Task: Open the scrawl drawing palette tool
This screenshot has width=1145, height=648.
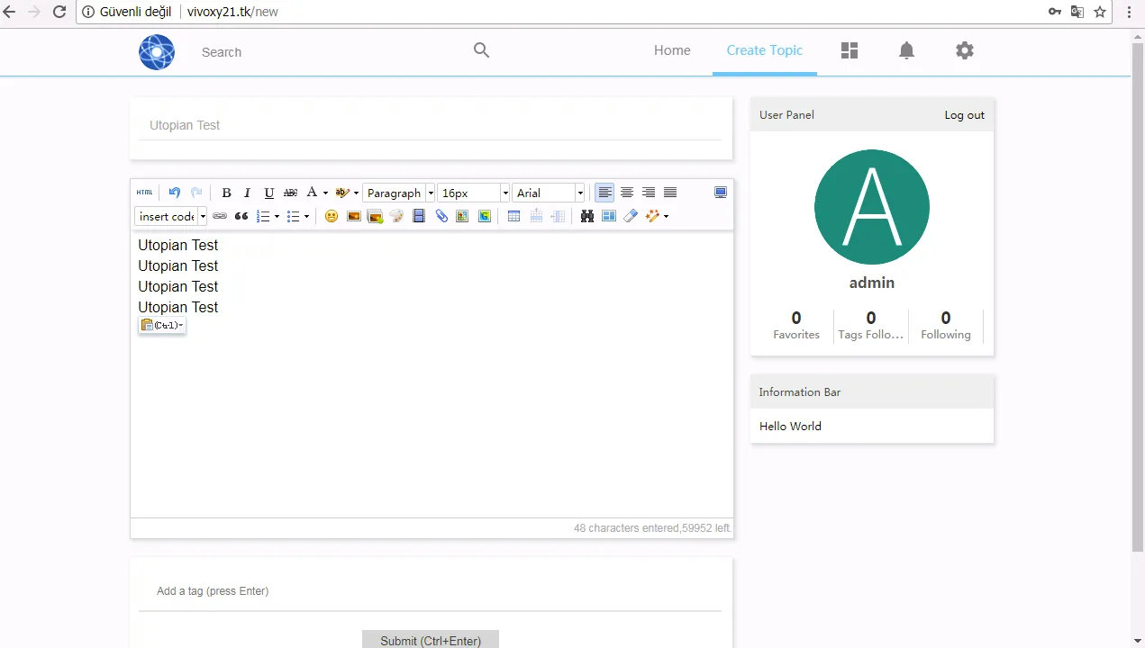Action: coord(396,216)
